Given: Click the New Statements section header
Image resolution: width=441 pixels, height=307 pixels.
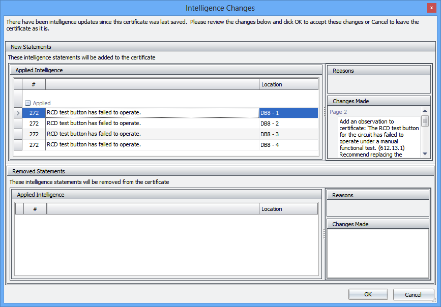Looking at the screenshot, I should click(x=31, y=47).
